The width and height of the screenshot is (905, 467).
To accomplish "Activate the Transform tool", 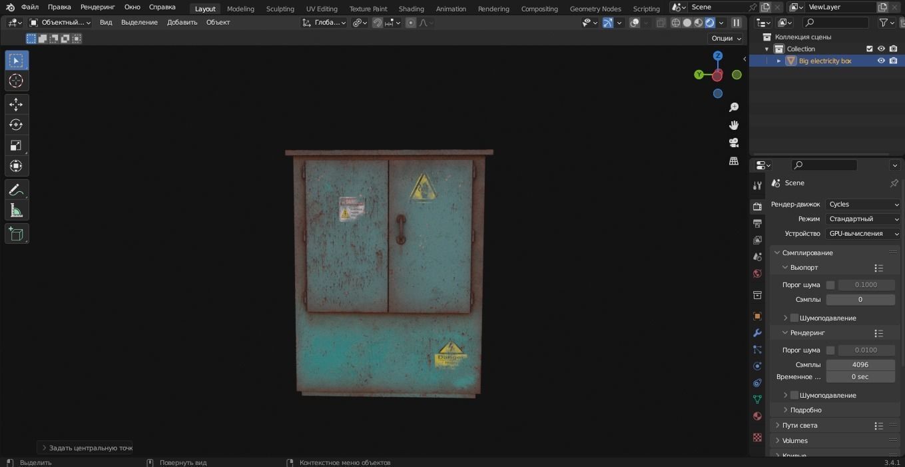I will pyautogui.click(x=17, y=166).
